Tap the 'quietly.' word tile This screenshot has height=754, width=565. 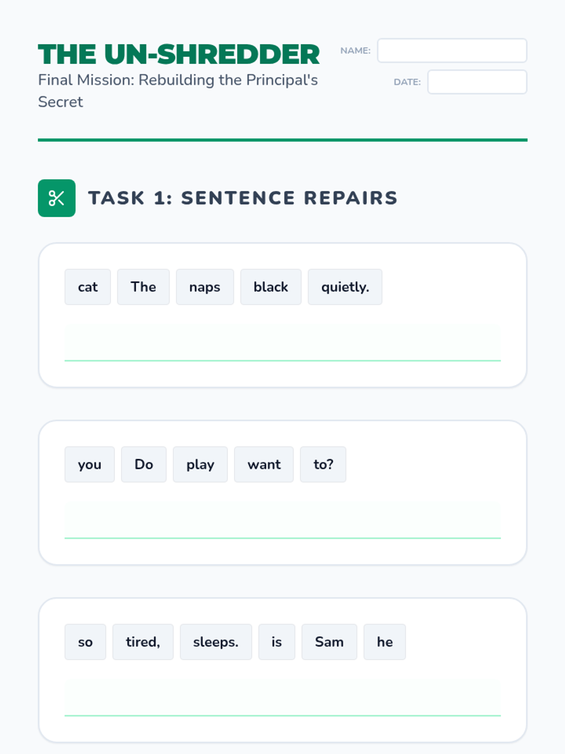coord(345,287)
